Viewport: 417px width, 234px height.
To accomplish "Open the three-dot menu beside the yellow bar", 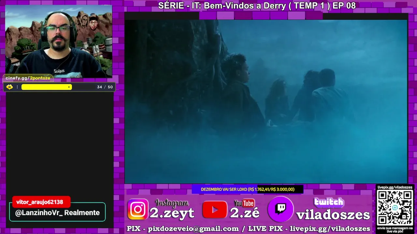I will pyautogui.click(x=17, y=87).
